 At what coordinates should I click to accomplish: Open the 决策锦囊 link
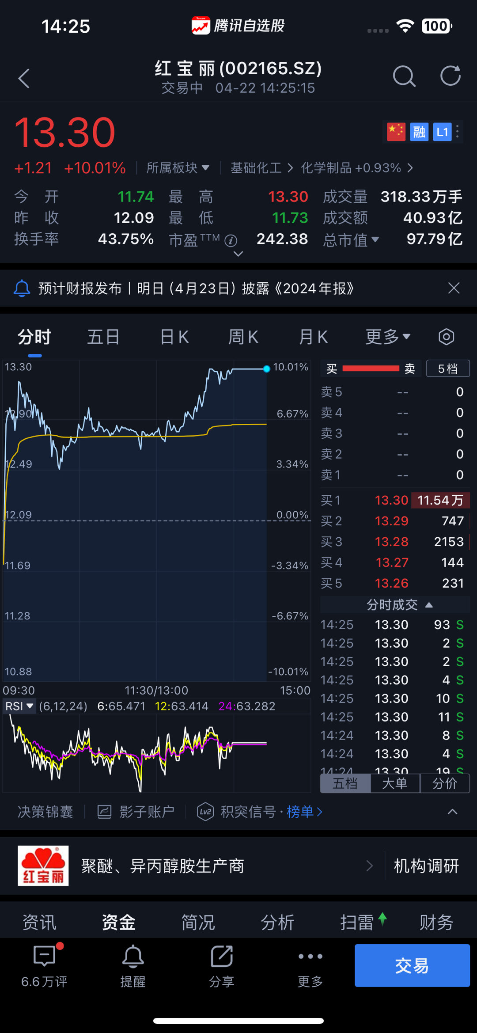tap(45, 812)
